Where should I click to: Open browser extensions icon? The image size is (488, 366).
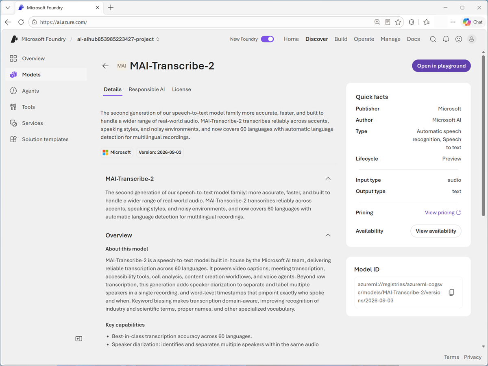(412, 22)
